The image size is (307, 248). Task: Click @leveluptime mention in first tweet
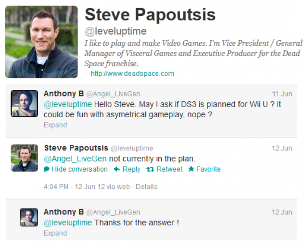68,104
